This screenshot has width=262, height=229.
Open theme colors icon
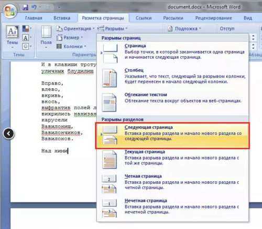click(x=26, y=28)
